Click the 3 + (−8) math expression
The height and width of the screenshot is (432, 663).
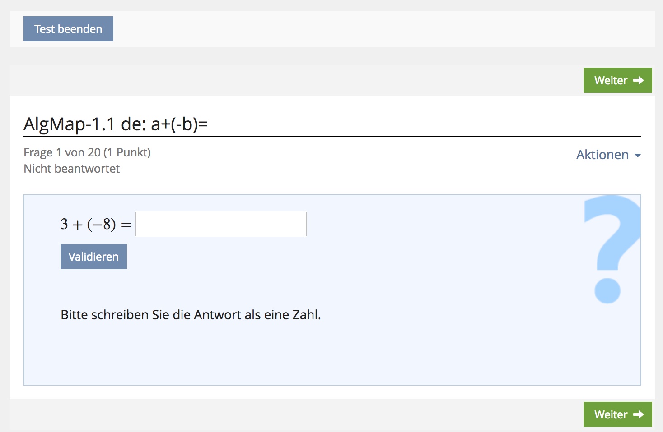pos(88,224)
